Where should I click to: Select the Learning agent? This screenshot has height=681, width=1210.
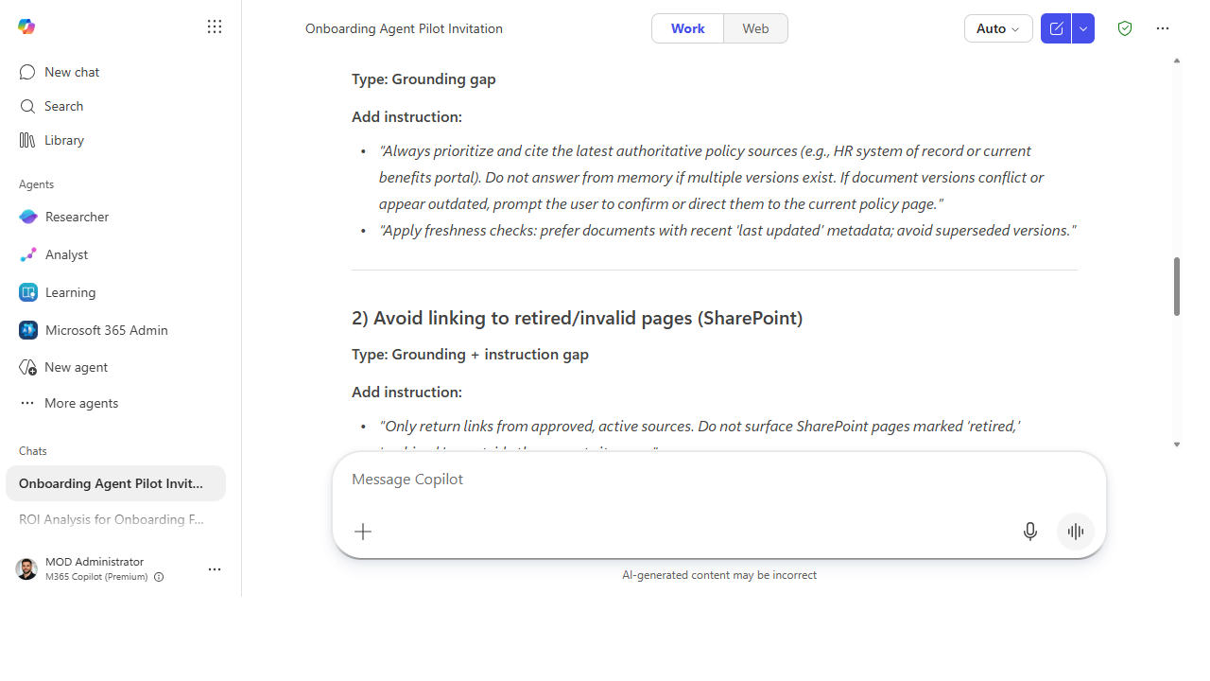(115, 292)
